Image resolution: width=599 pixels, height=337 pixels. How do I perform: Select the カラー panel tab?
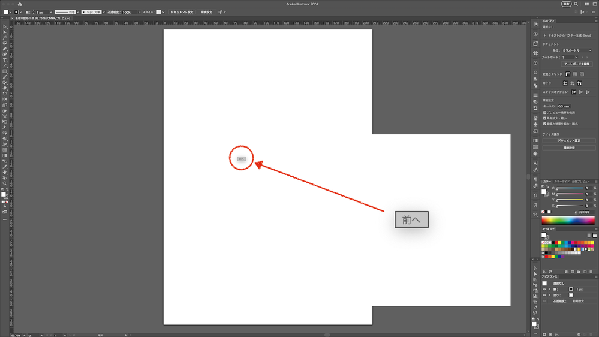tap(547, 182)
